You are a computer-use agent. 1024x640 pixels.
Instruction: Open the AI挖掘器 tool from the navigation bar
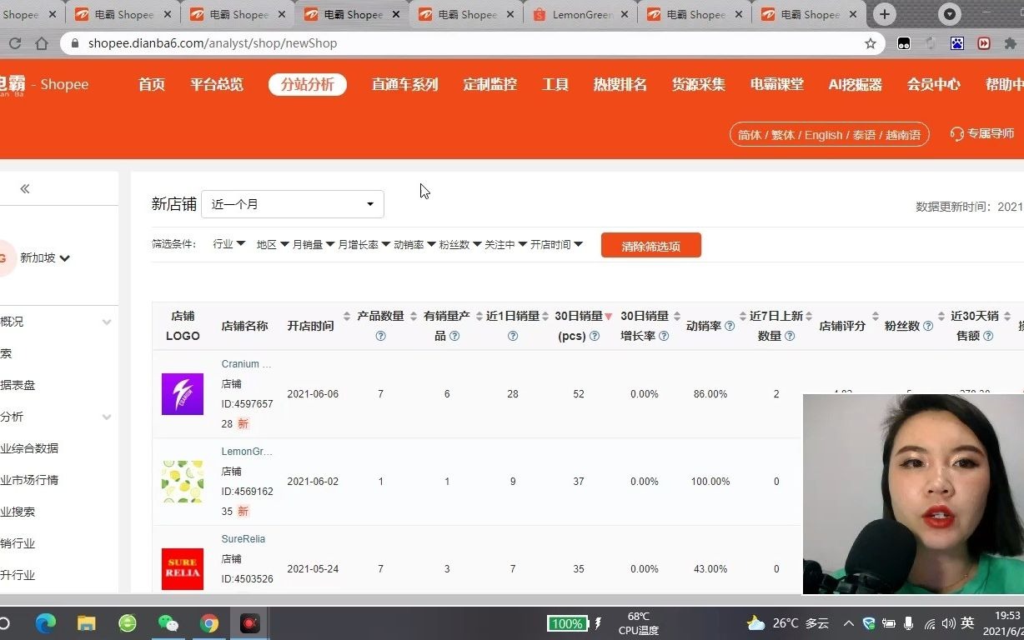click(855, 84)
